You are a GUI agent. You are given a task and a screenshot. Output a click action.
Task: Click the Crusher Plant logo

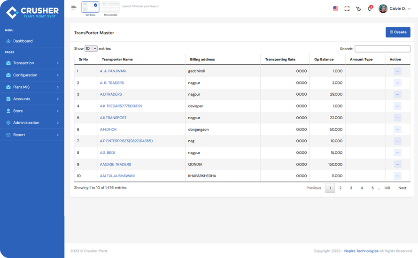pos(32,12)
